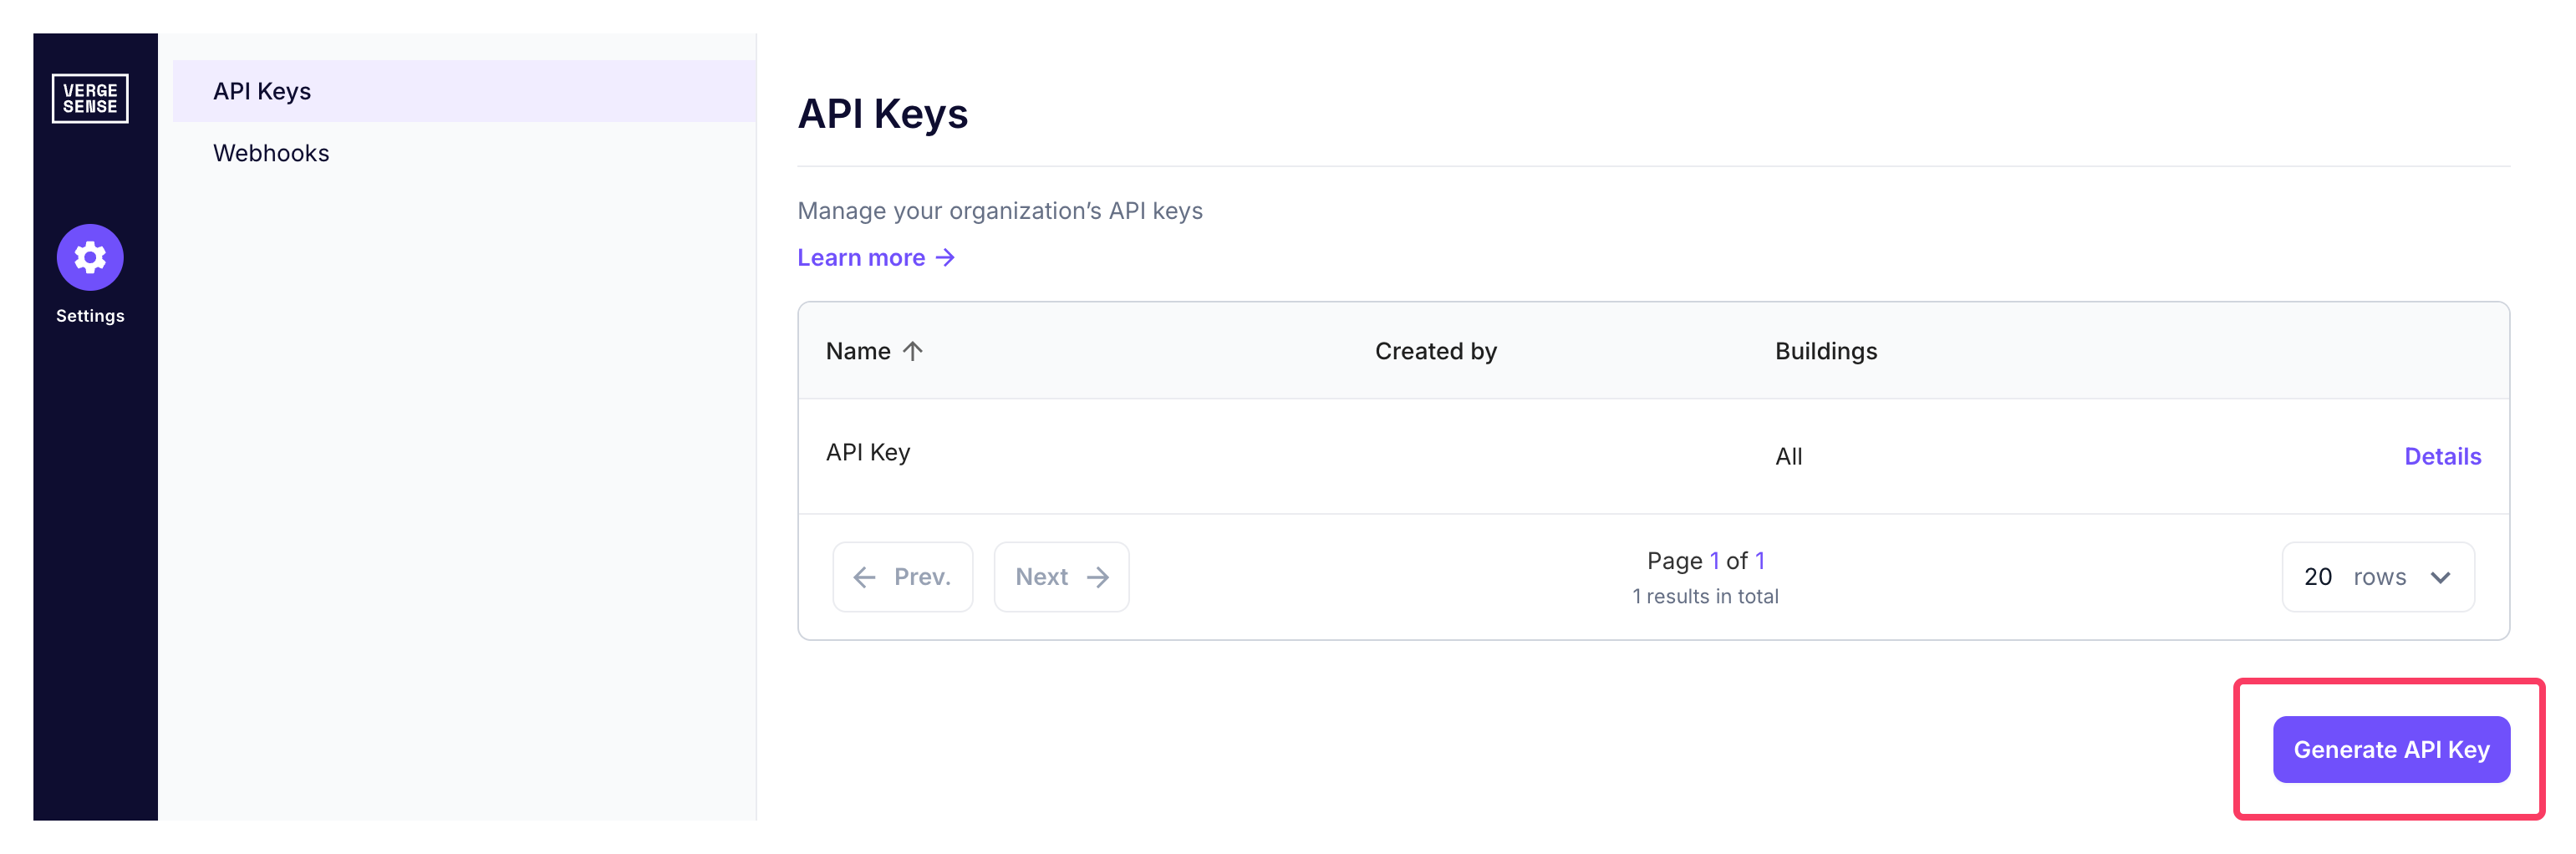The width and height of the screenshot is (2576, 854).
Task: Click the 'All' buildings cell
Action: [x=1788, y=457]
